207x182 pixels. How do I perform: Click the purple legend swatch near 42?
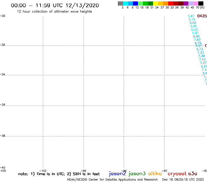coord(186,3)
